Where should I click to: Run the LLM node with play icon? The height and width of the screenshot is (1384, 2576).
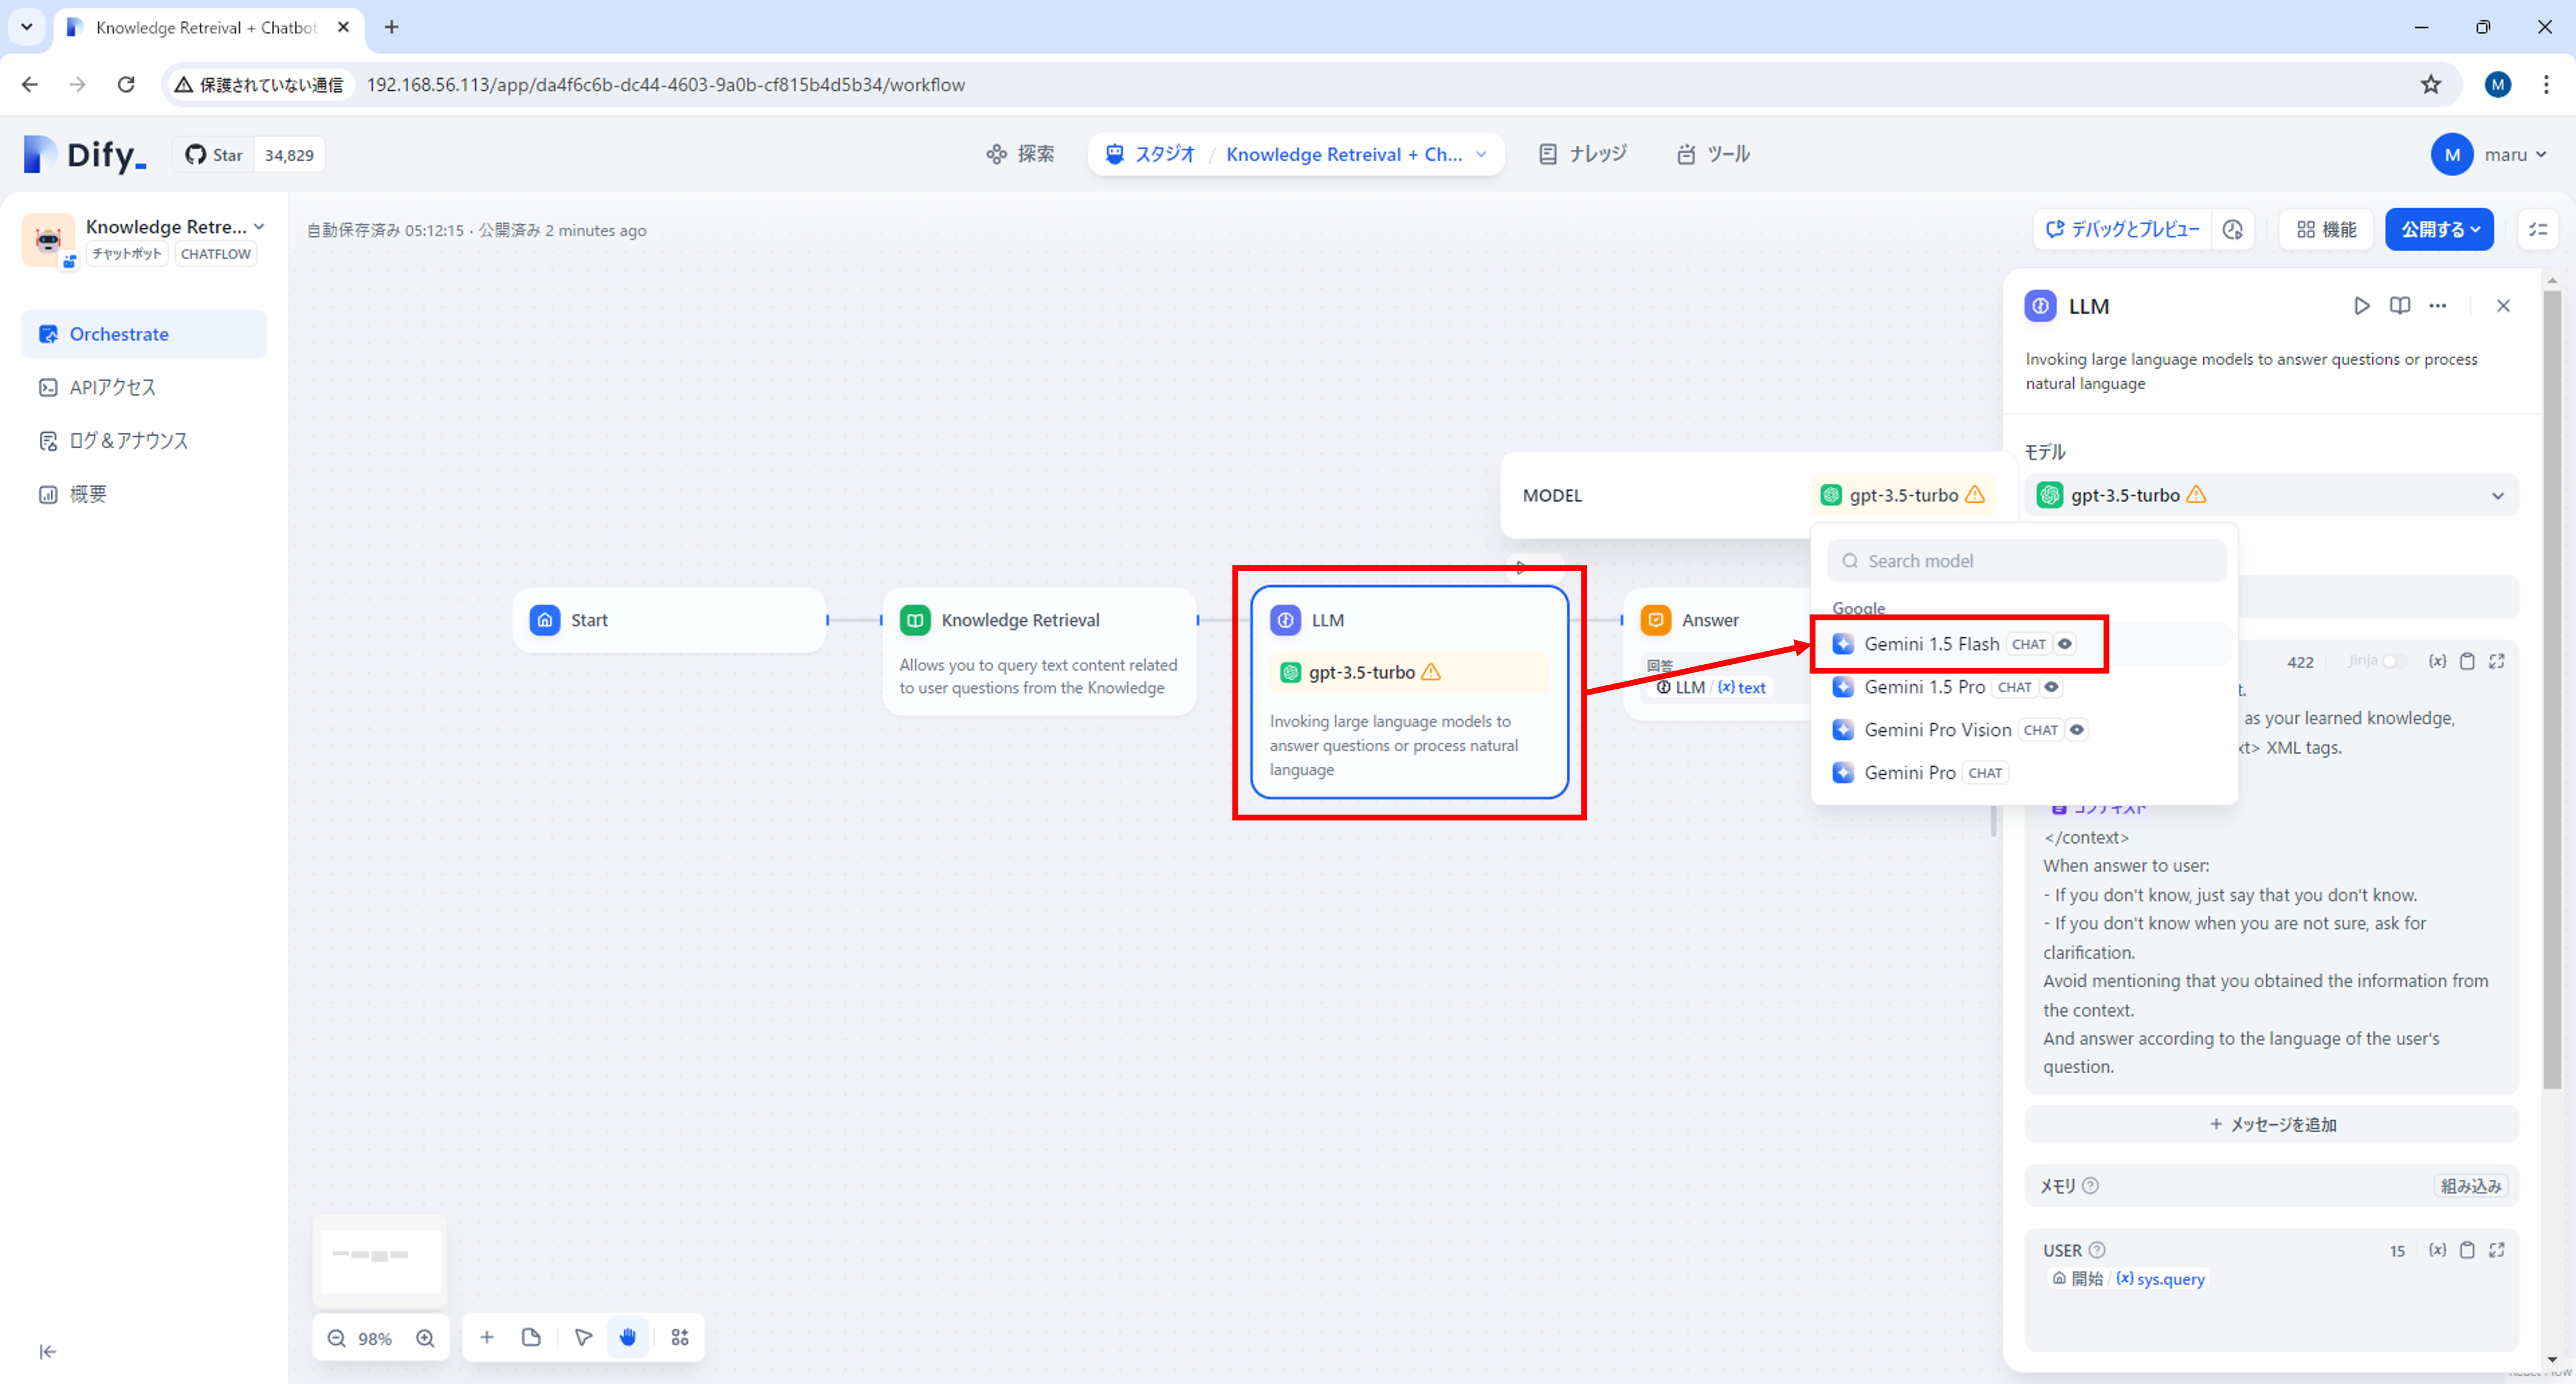[2361, 306]
